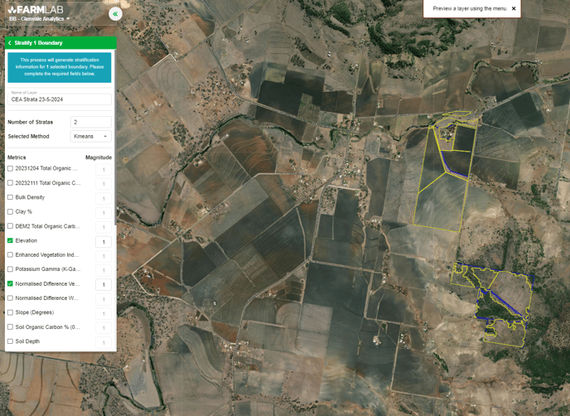
Task: Collapse the sidebar with double-chevron icon
Action: (x=115, y=13)
